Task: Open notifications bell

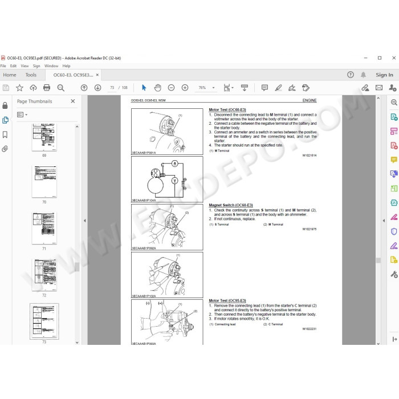Action: pos(364,75)
